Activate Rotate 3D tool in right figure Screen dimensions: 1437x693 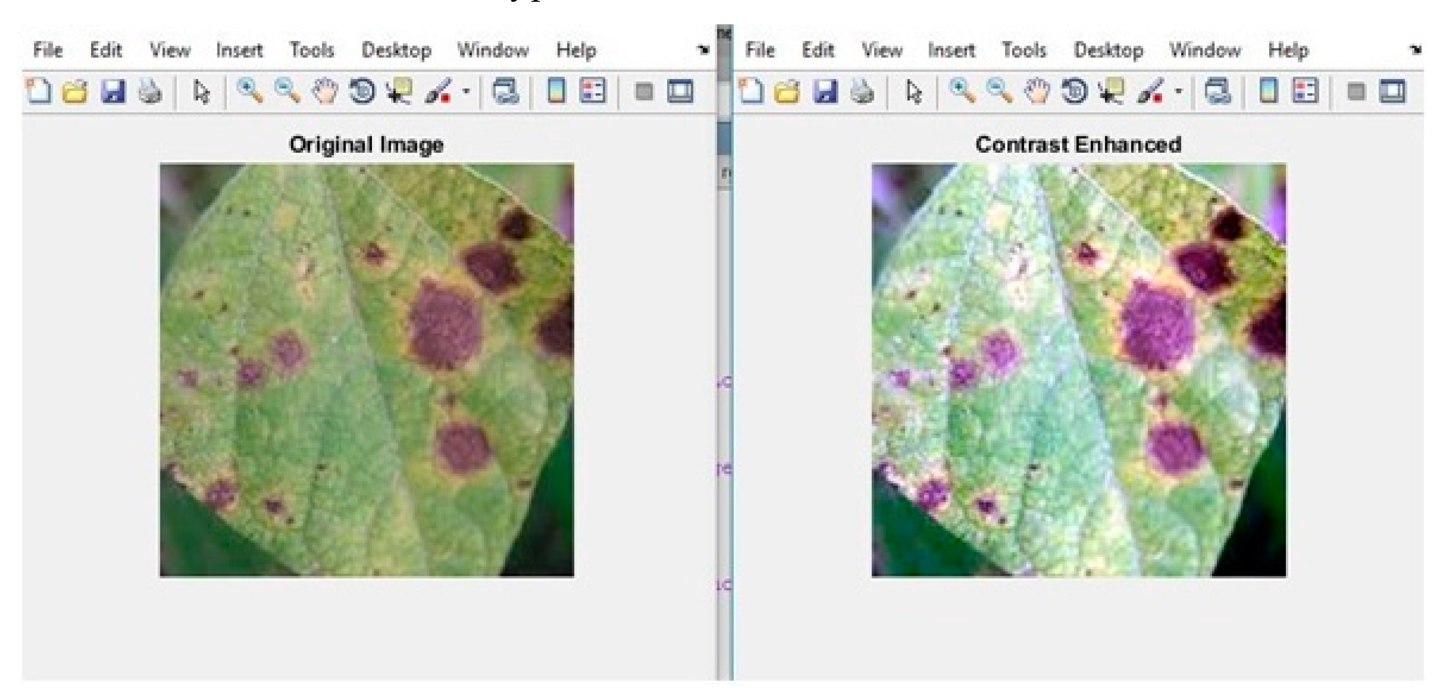(1074, 91)
